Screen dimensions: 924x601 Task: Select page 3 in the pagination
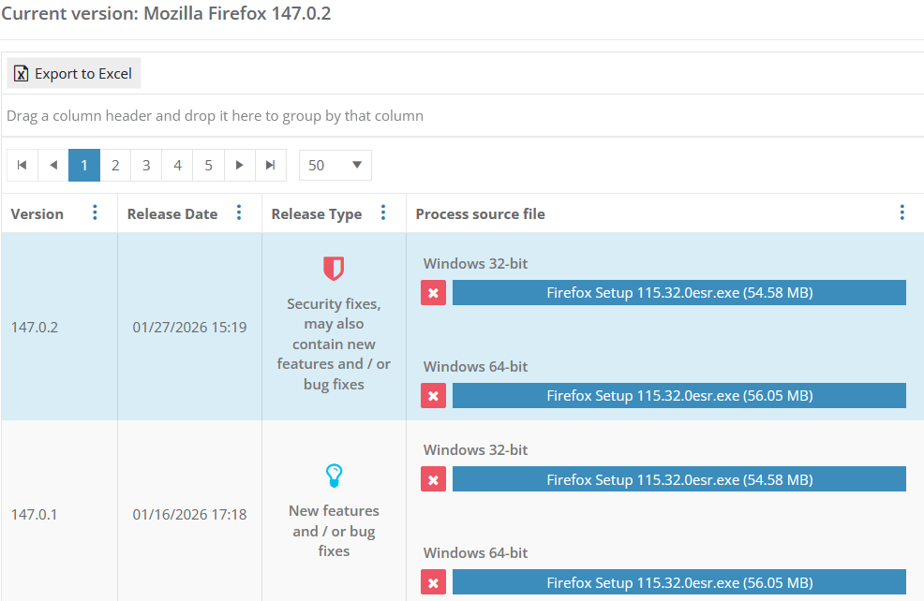pos(146,165)
